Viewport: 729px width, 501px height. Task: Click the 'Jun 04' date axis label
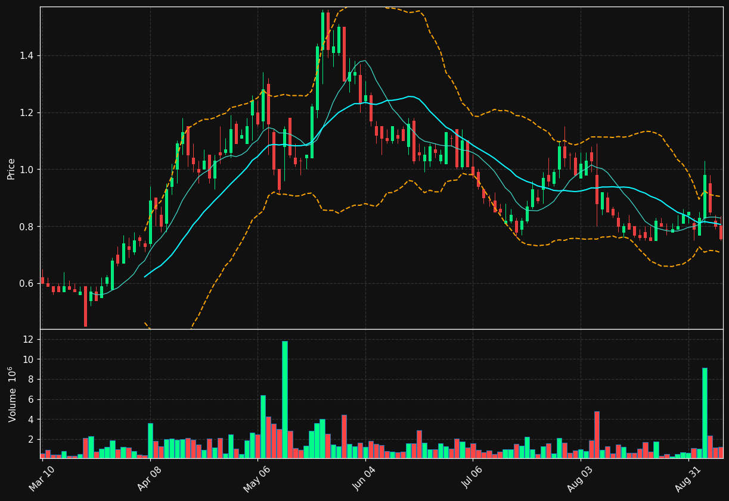pos(365,480)
